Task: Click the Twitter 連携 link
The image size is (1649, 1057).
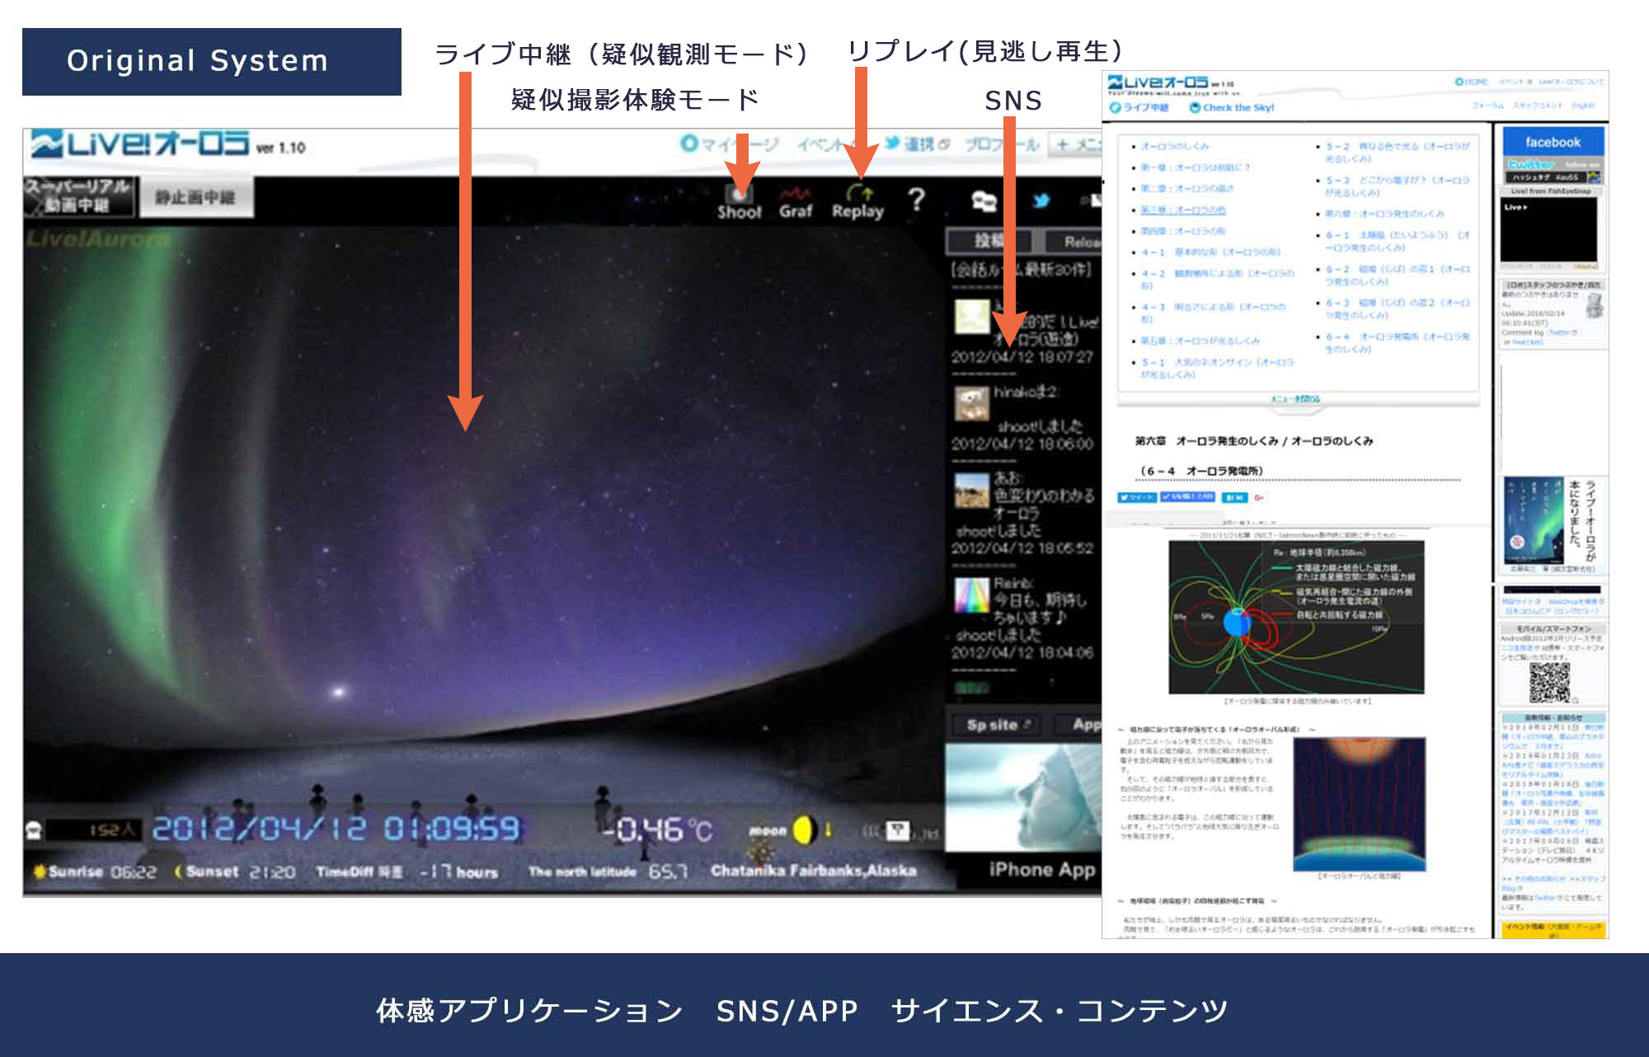Action: [x=918, y=144]
